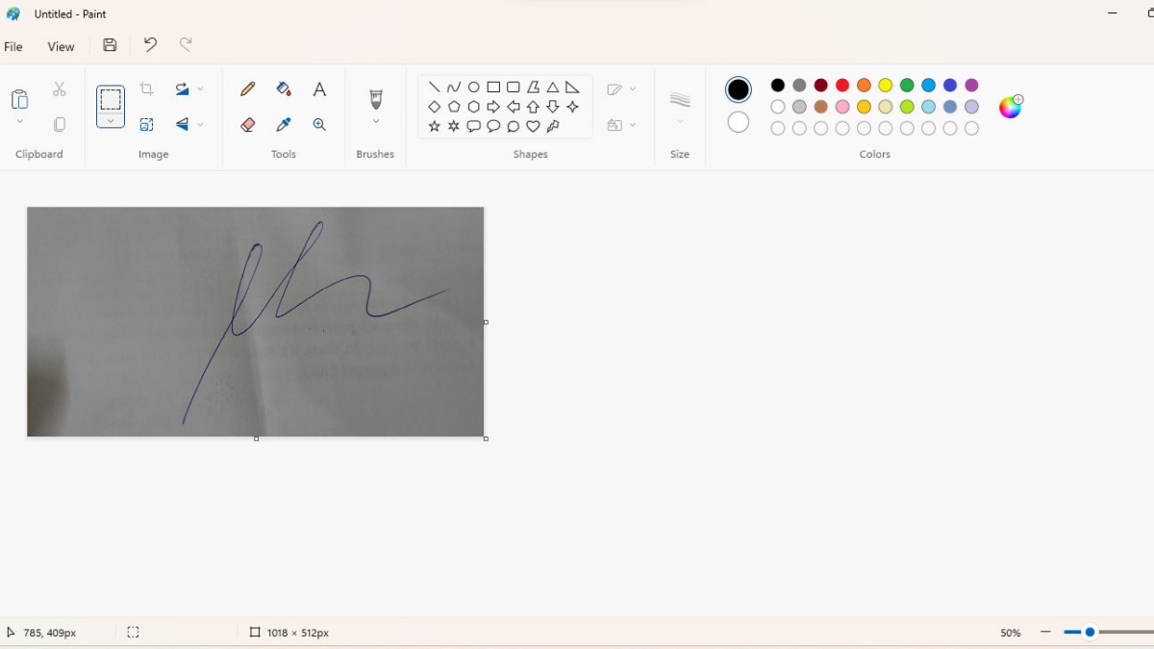Open the 50% zoom level dropdown

click(x=1010, y=633)
